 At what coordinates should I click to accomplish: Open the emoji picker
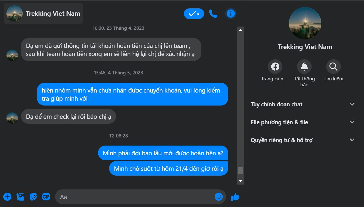tap(218, 197)
